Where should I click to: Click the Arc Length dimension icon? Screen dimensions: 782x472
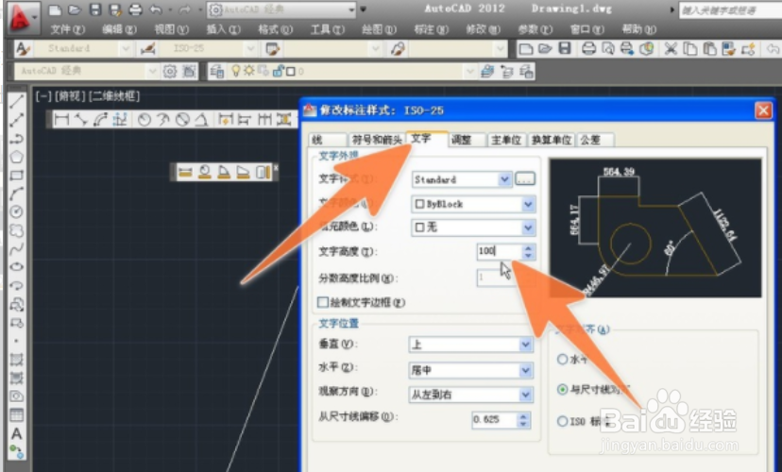pos(100,119)
